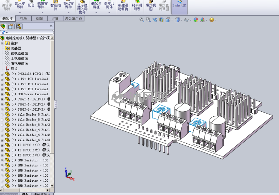Open dropdown arrow under 装配体特征
This screenshot has height=195, width=279.
click(96, 13)
